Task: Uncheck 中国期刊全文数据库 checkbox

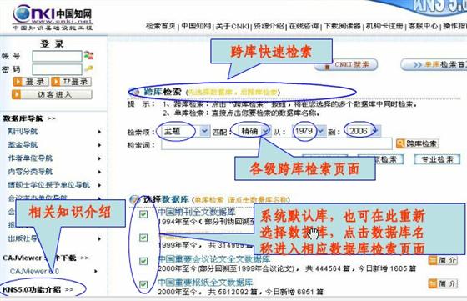Action: [143, 213]
